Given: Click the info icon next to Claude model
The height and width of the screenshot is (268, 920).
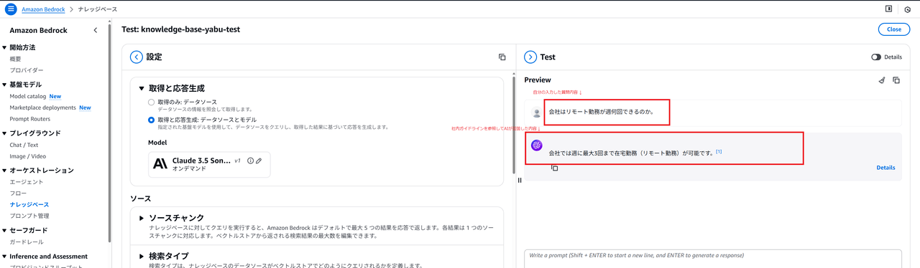Looking at the screenshot, I should click(250, 161).
